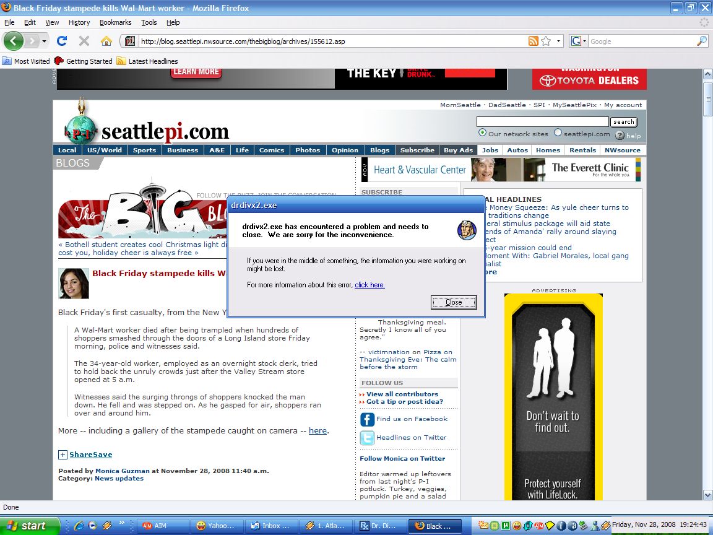Click the Facebook icon

pos(367,419)
